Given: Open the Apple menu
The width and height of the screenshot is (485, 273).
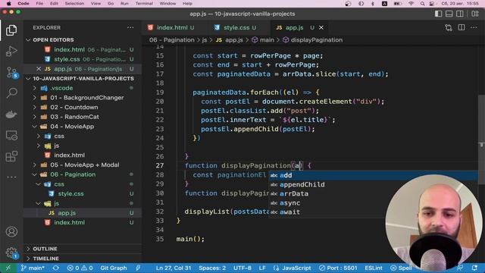Looking at the screenshot, I should pyautogui.click(x=8, y=3).
